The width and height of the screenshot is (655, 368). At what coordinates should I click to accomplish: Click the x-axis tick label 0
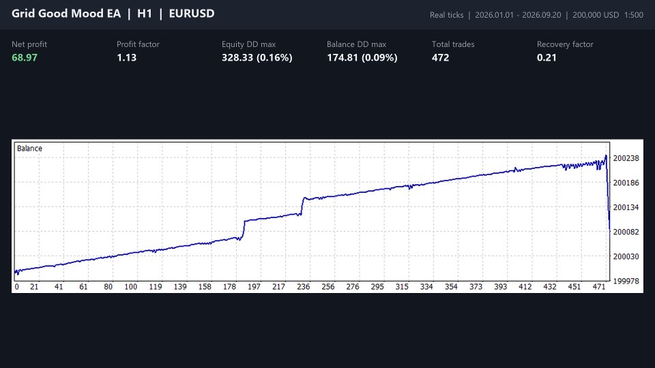(16, 287)
